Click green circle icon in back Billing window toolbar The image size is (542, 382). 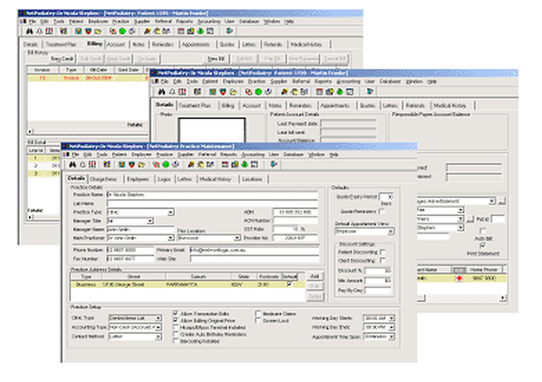click(x=122, y=31)
